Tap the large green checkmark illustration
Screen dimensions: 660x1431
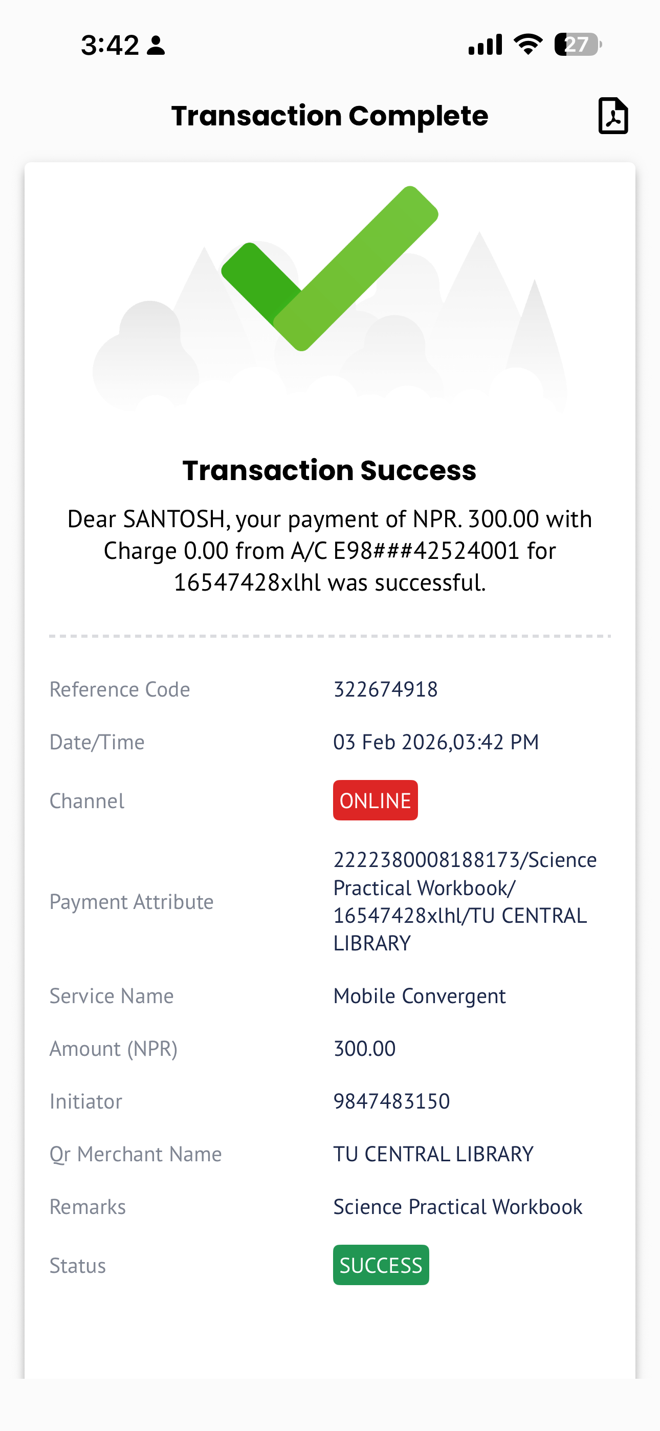click(329, 269)
